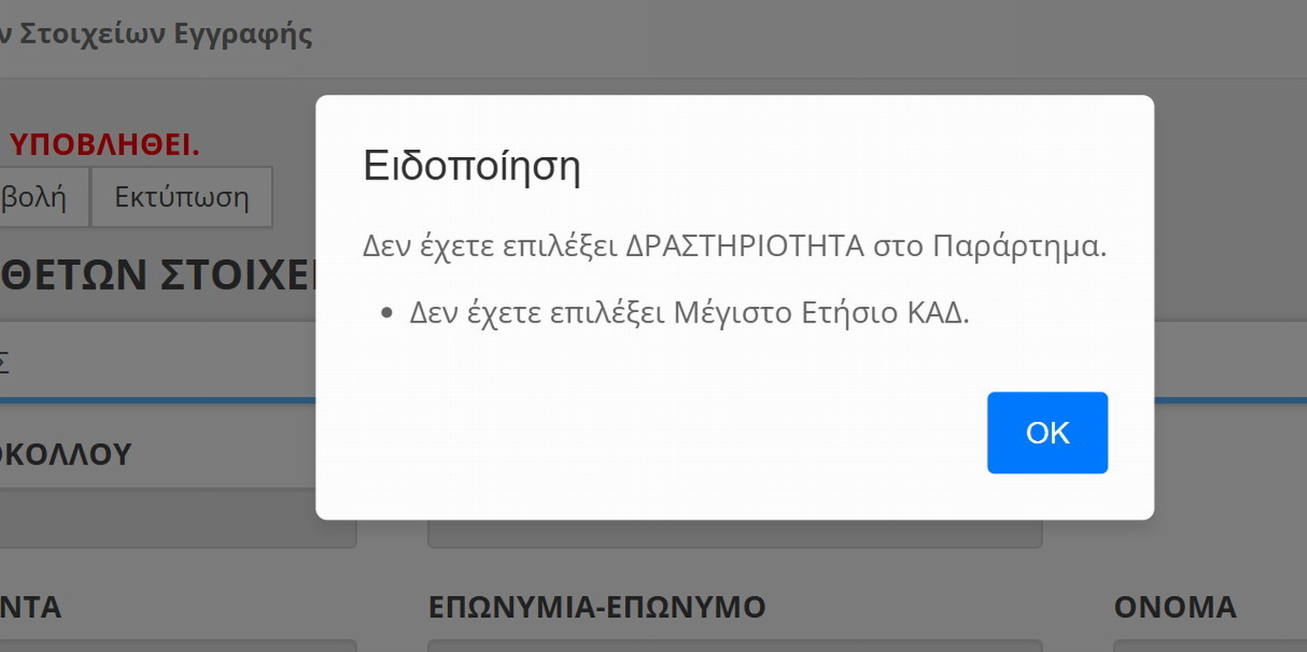Click the bottom-left input field under ΝΤΑ
Screen dimensions: 1307x652
pos(174,646)
